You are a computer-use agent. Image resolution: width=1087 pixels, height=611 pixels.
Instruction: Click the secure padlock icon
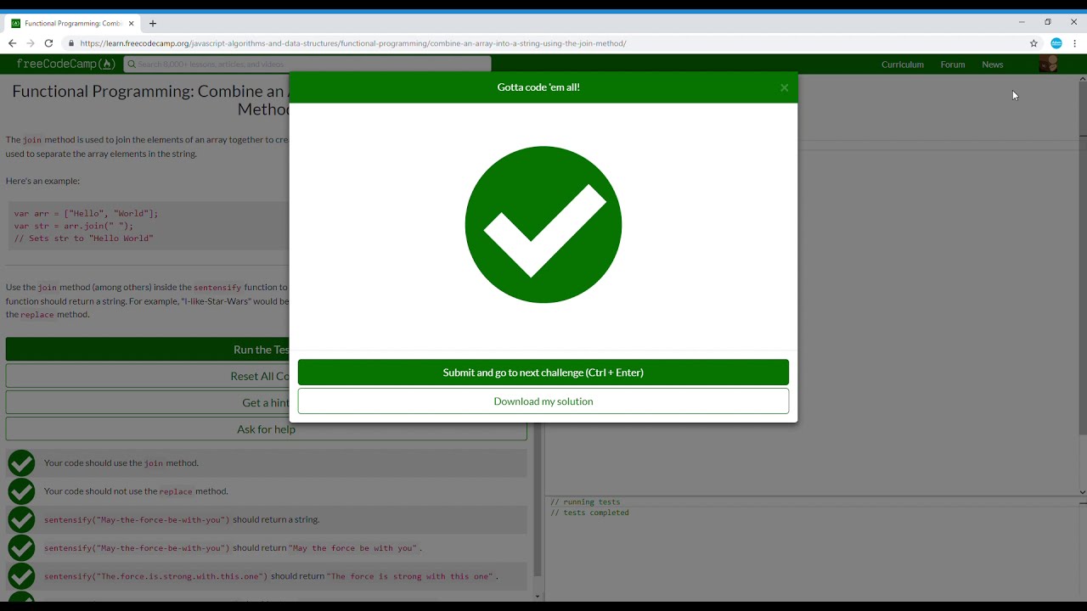[71, 43]
